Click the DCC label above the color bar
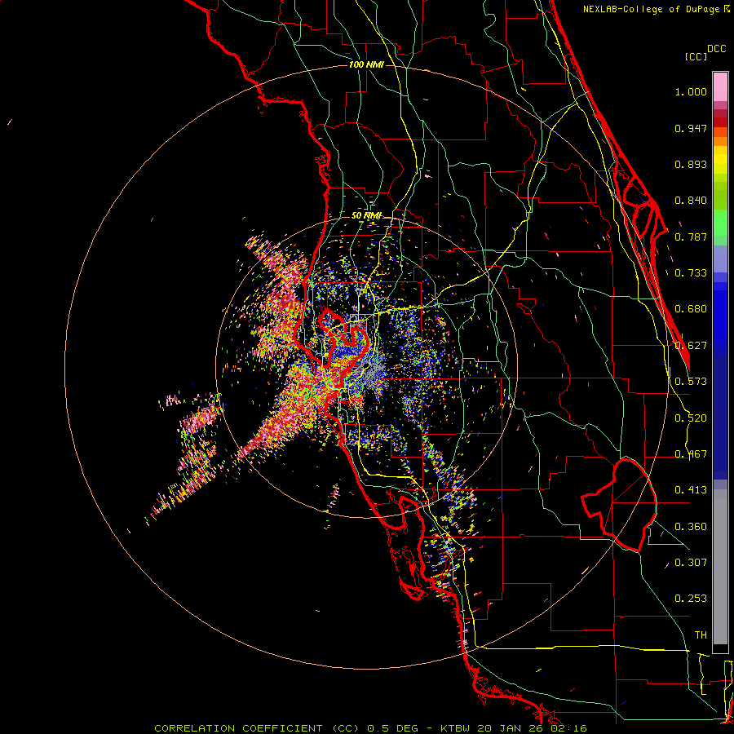Image resolution: width=734 pixels, height=734 pixels. (716, 49)
